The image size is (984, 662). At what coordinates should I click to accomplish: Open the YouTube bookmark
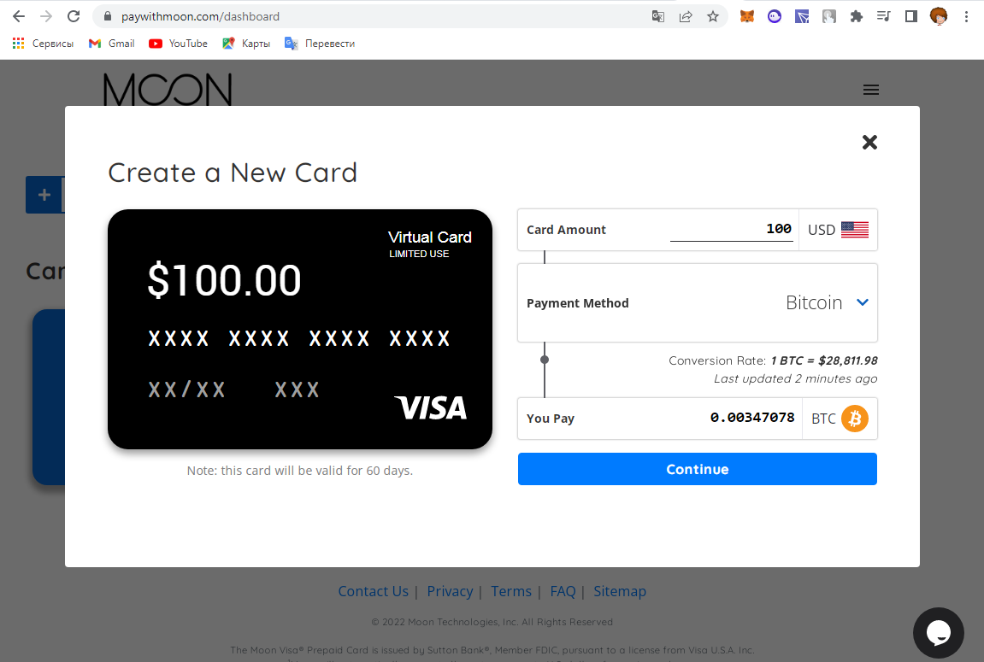pos(178,44)
